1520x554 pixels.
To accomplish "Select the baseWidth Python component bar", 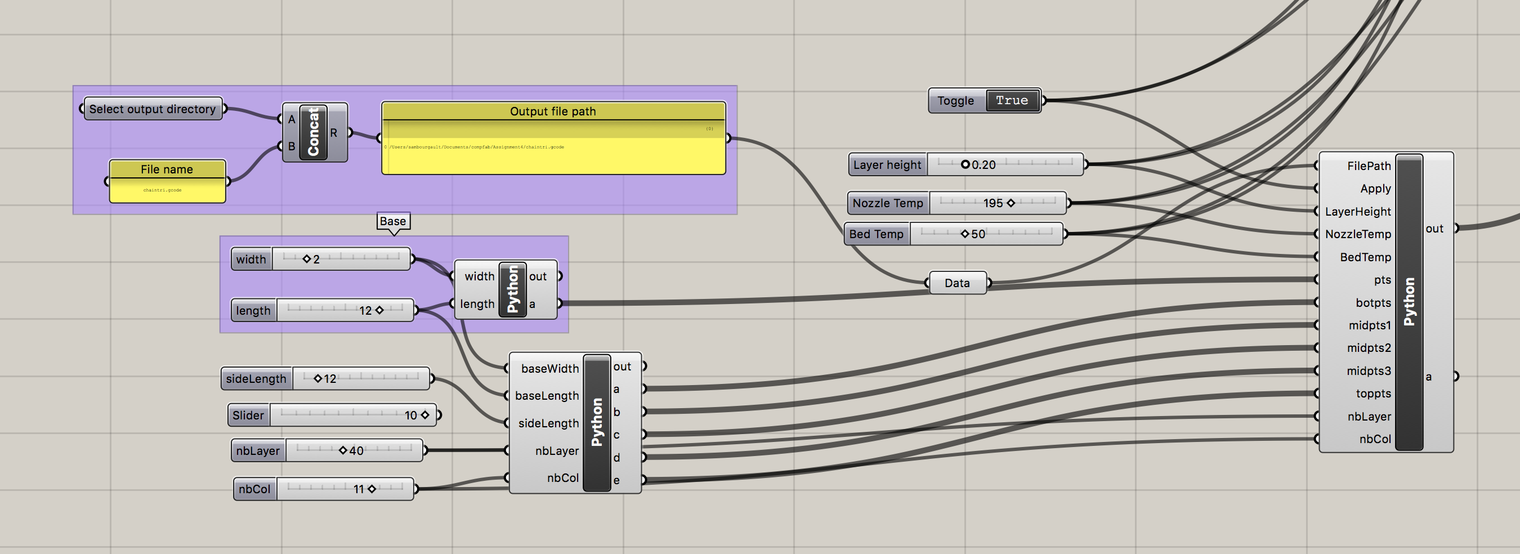I will [x=597, y=423].
